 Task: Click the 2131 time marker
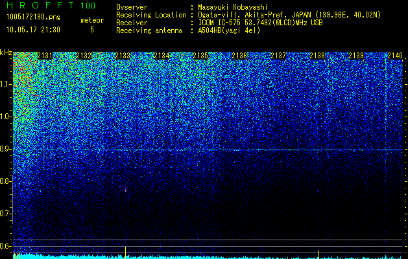click(x=45, y=56)
